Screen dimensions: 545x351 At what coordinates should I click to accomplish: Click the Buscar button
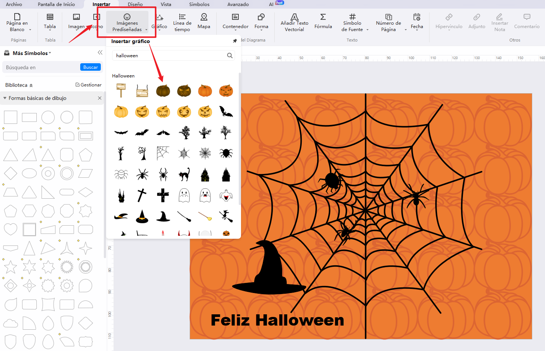point(90,67)
